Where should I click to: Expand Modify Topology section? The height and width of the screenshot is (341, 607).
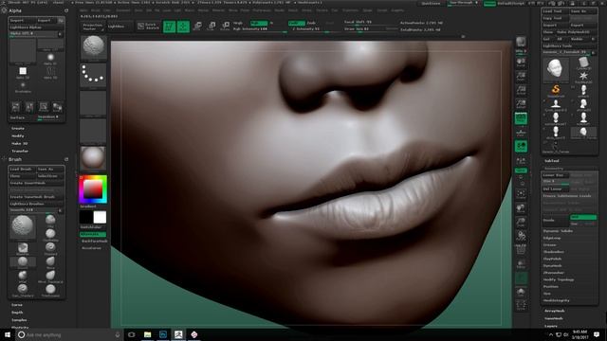(x=559, y=280)
